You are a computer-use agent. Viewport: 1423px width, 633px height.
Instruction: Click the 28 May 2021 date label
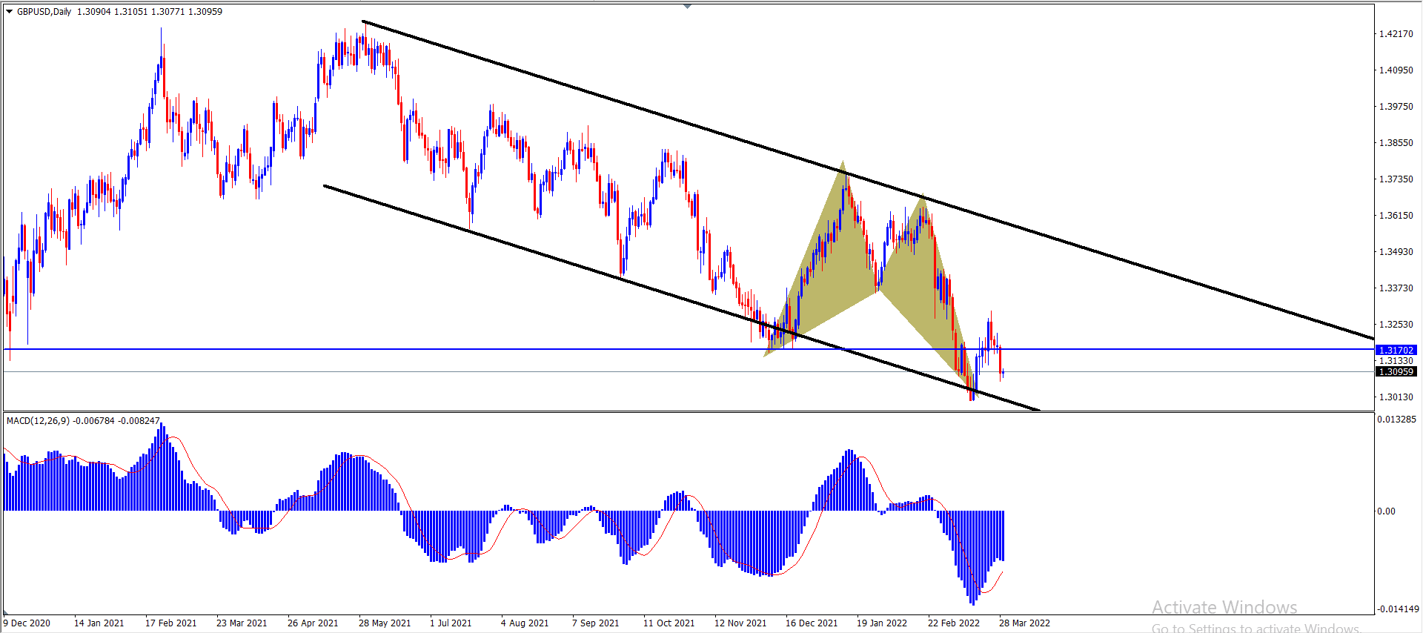(385, 623)
